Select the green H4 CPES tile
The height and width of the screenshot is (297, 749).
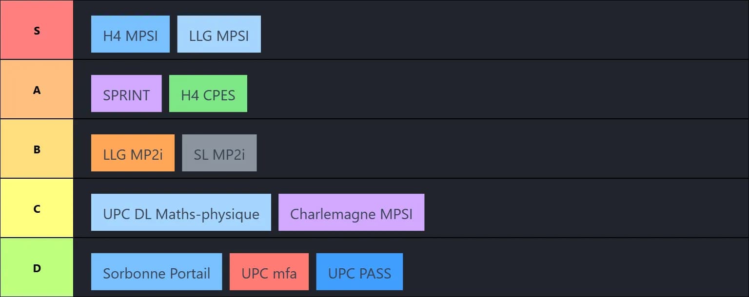(x=208, y=93)
